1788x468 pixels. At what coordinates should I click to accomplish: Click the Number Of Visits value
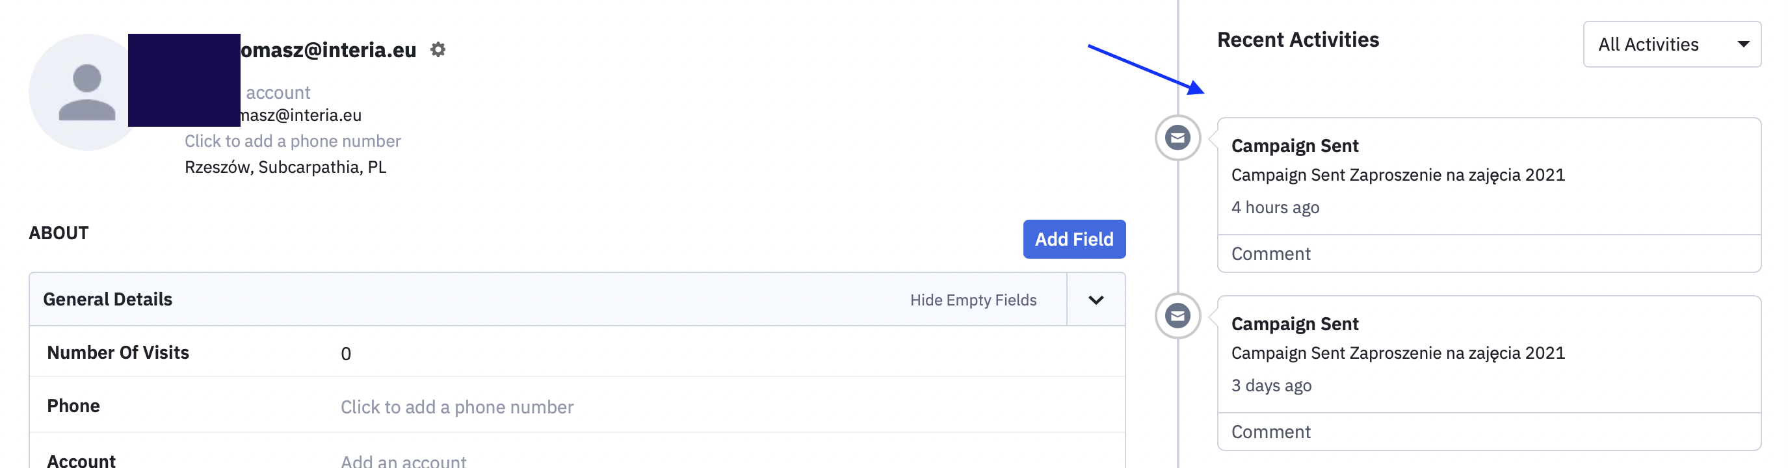(346, 354)
